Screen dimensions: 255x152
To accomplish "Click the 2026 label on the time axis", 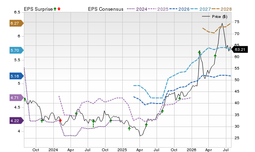I will point(191,150).
